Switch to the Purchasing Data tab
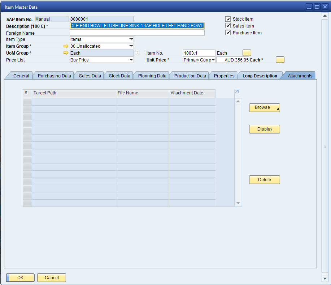This screenshot has width=331, height=285. click(54, 76)
